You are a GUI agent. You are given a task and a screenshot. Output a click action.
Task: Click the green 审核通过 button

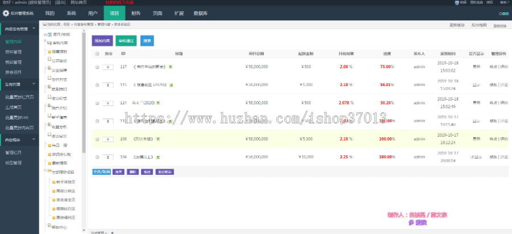coord(126,41)
